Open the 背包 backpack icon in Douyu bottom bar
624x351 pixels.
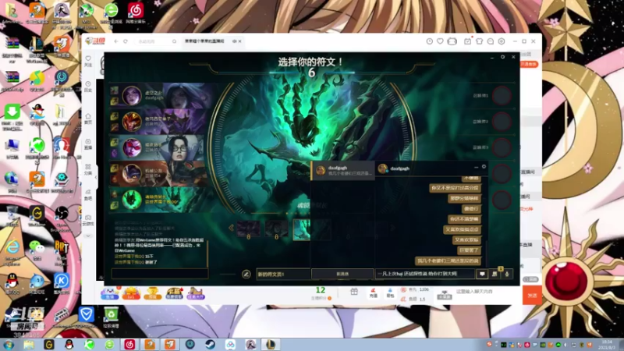390,293
